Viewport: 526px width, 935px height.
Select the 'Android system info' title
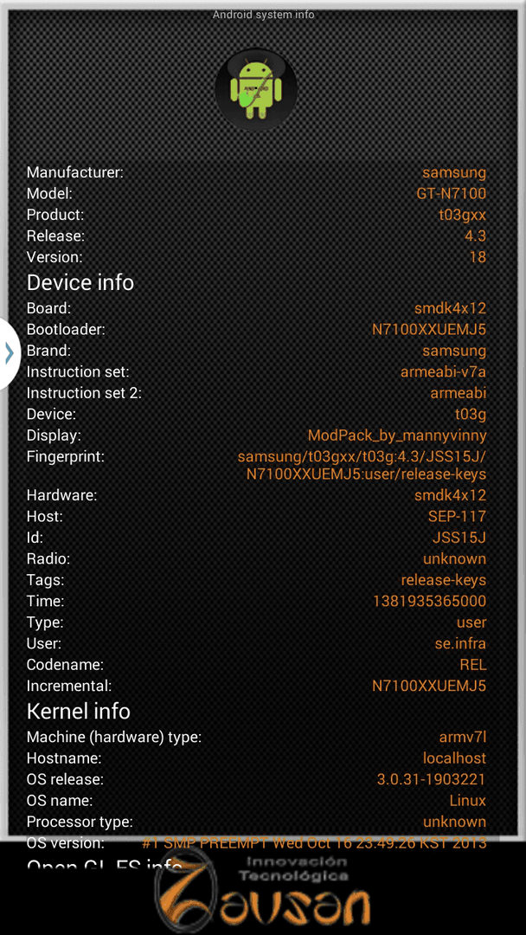pos(263,15)
